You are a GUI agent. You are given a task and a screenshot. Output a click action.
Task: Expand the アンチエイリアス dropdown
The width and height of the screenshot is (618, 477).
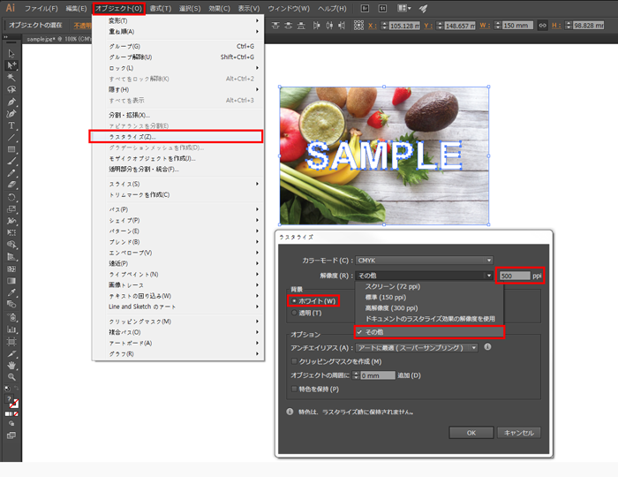[x=417, y=348]
